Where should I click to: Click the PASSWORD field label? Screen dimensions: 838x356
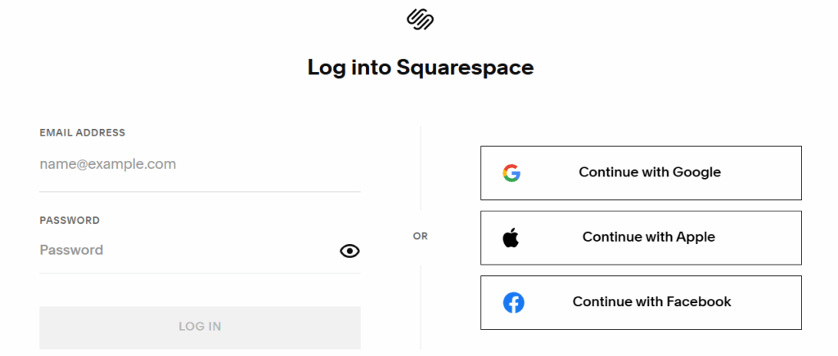point(70,220)
